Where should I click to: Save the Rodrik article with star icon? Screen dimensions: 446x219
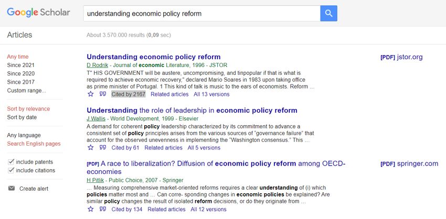click(90, 94)
